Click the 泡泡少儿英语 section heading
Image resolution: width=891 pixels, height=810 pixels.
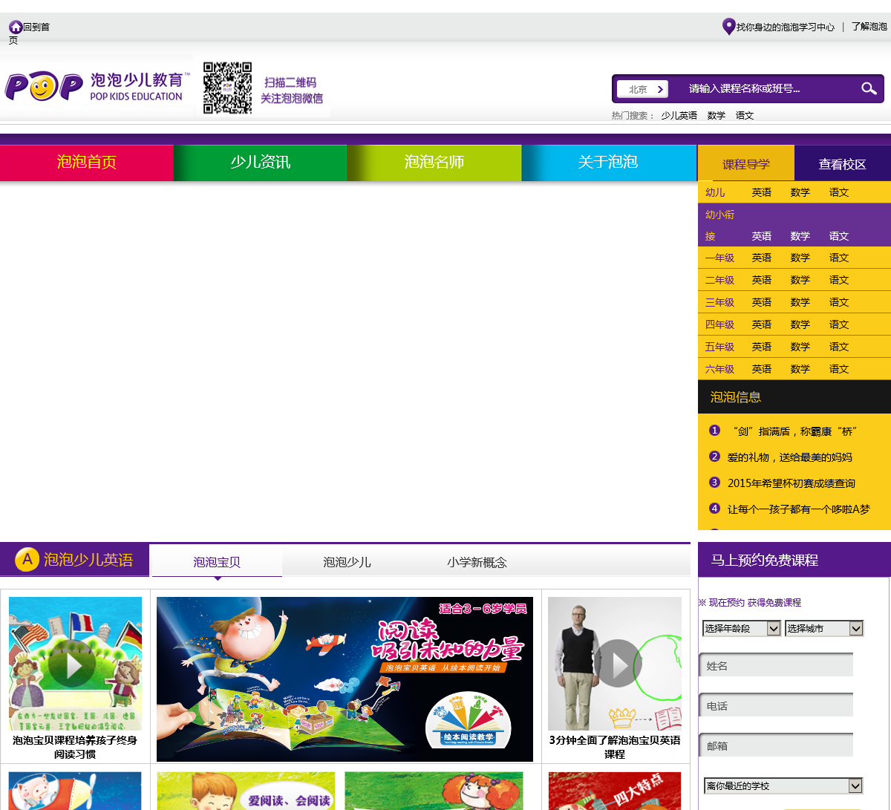88,560
